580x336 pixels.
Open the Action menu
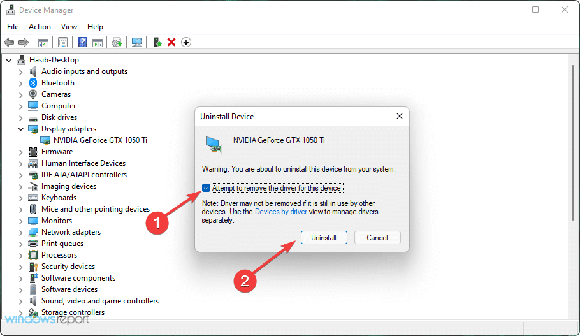40,27
